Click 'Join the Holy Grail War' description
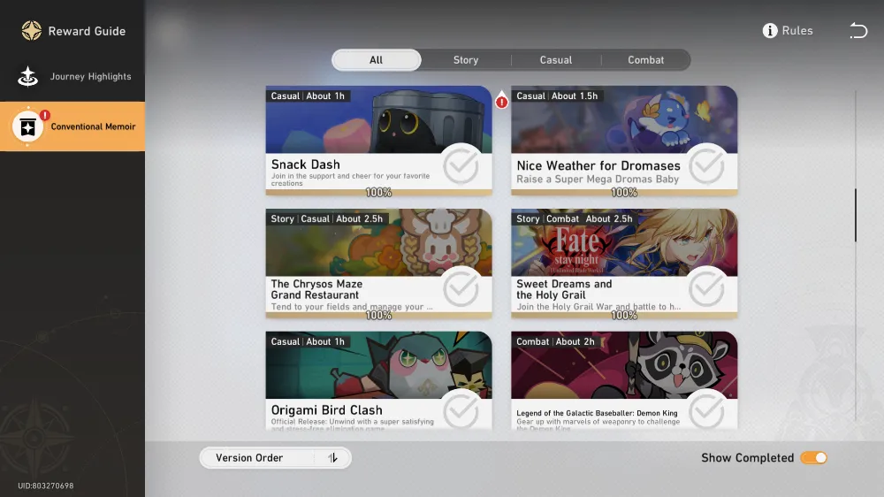 tap(598, 306)
